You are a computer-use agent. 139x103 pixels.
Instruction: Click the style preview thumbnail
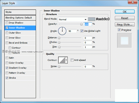click(125, 41)
